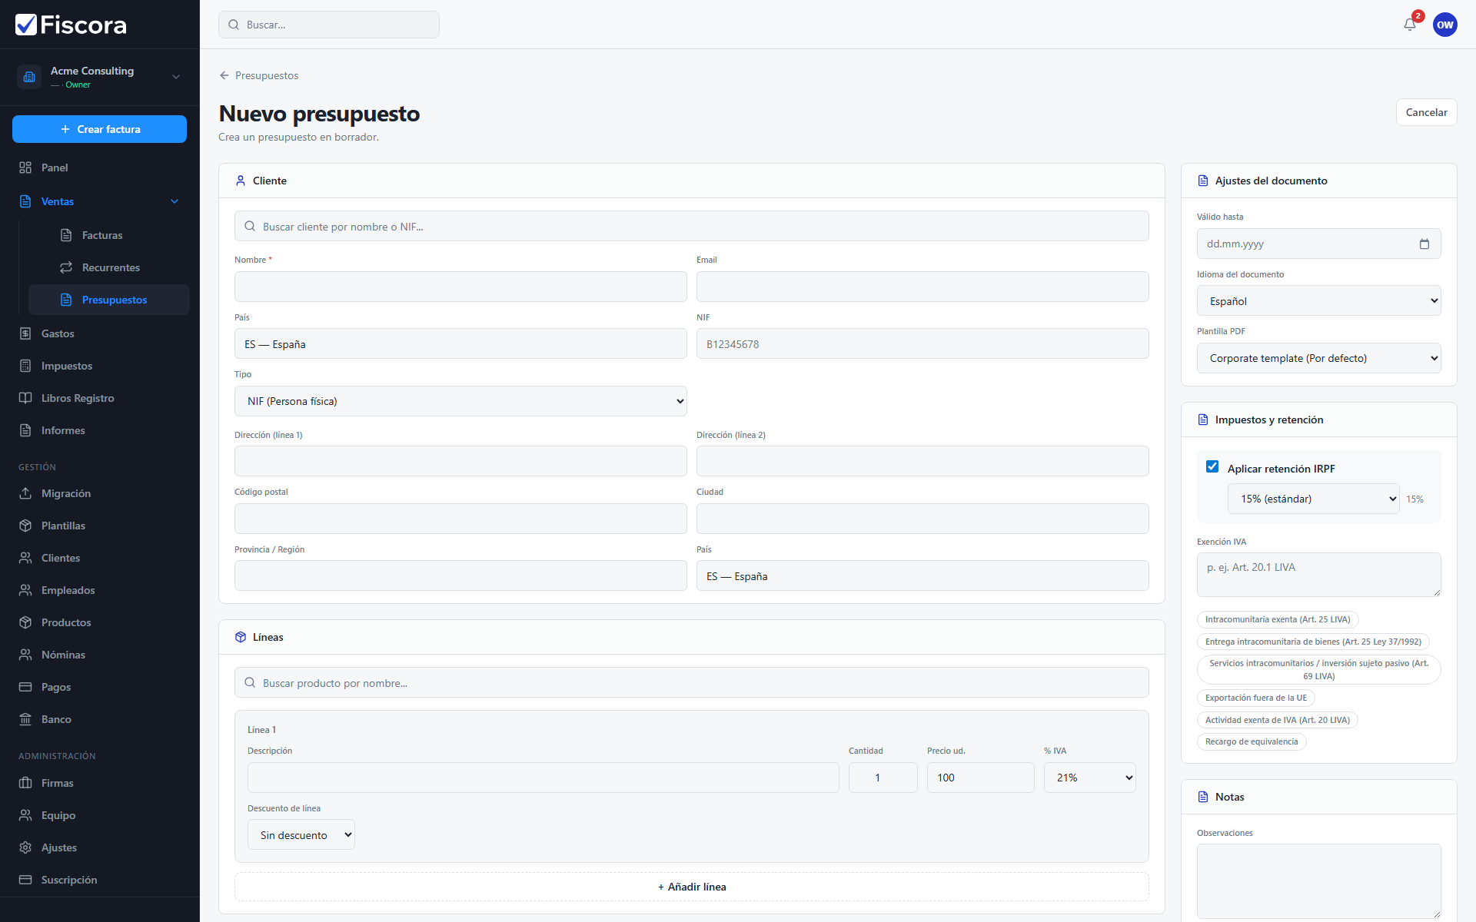Click the Productos package icon
1476x922 pixels.
coord(25,622)
